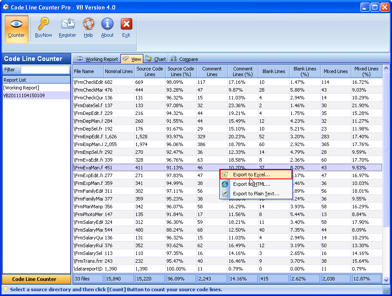Sort by File Name column header
The image size is (392, 296).
[x=88, y=71]
